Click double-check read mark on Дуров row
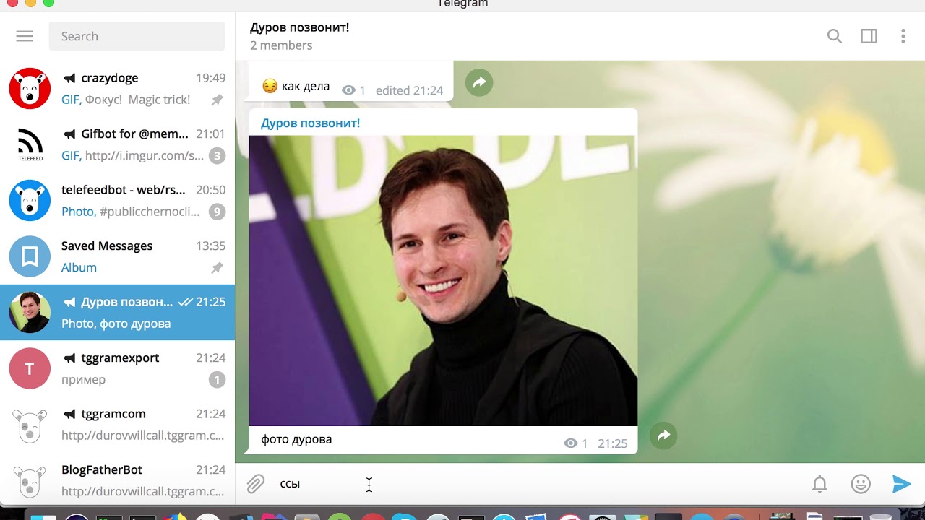The image size is (925, 520). [x=185, y=302]
